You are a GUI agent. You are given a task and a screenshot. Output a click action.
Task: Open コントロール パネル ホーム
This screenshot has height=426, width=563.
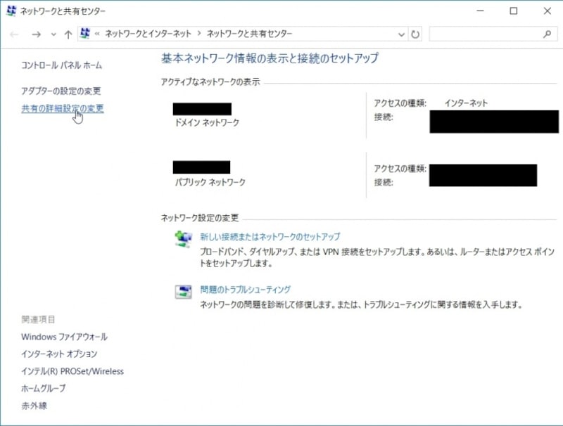click(x=59, y=65)
